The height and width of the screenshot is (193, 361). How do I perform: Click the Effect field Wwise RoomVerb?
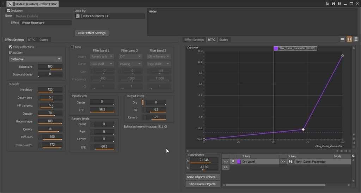click(x=46, y=23)
